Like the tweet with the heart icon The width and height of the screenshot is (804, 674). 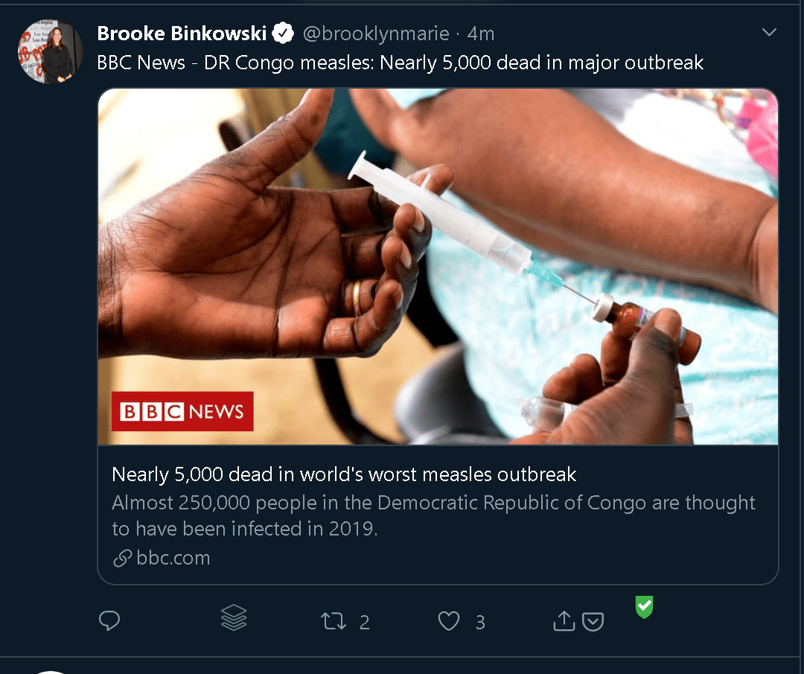[448, 620]
